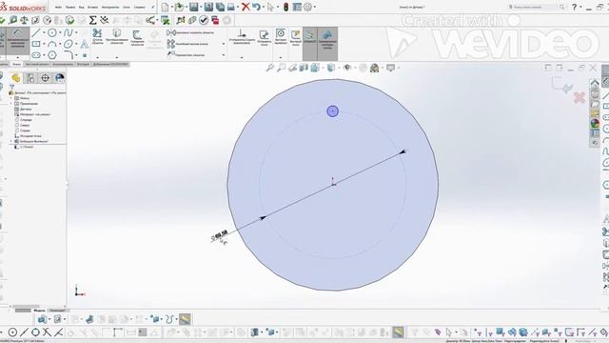This screenshot has width=609, height=343.
Task: Click the Trim Entities tool
Action: (97, 37)
